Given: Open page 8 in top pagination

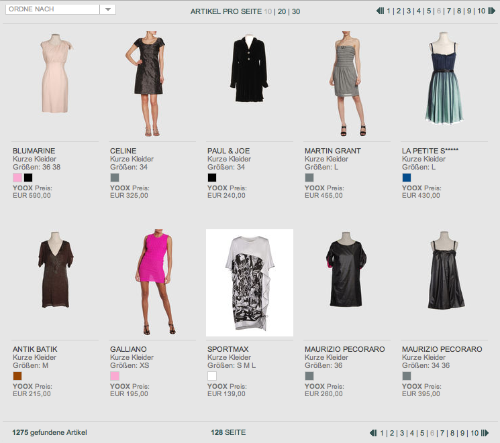Looking at the screenshot, I should click(459, 11).
